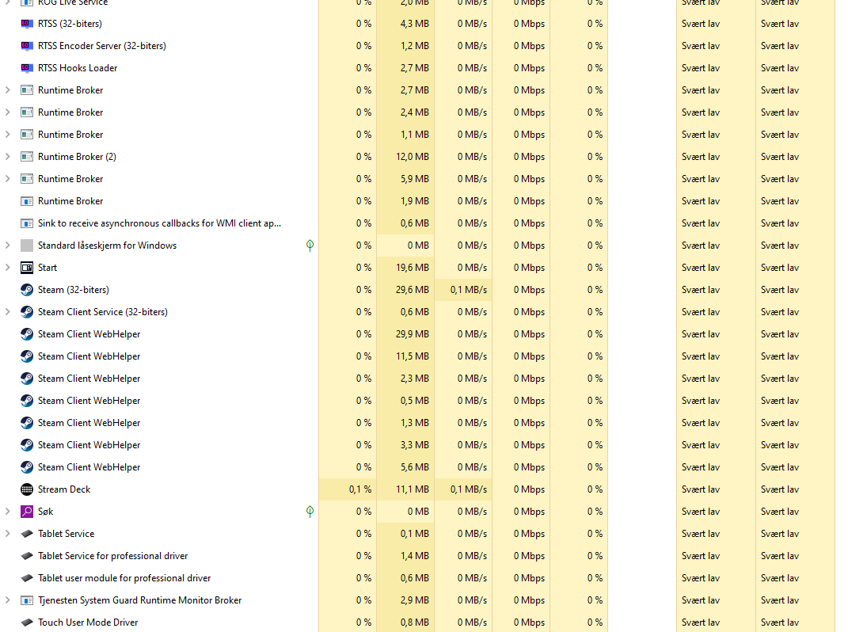Click the 12,0 MB memory value
The height and width of the screenshot is (632, 848).
(412, 157)
